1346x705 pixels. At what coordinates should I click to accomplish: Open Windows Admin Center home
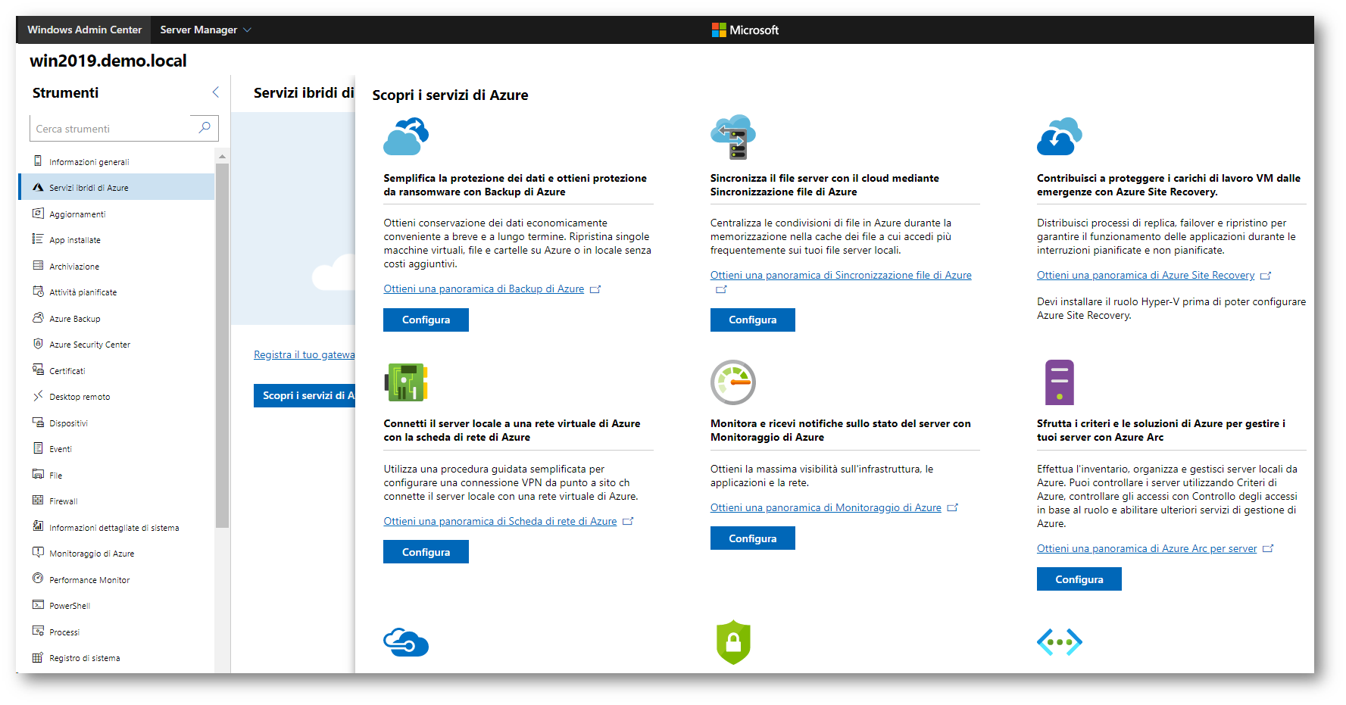point(84,30)
